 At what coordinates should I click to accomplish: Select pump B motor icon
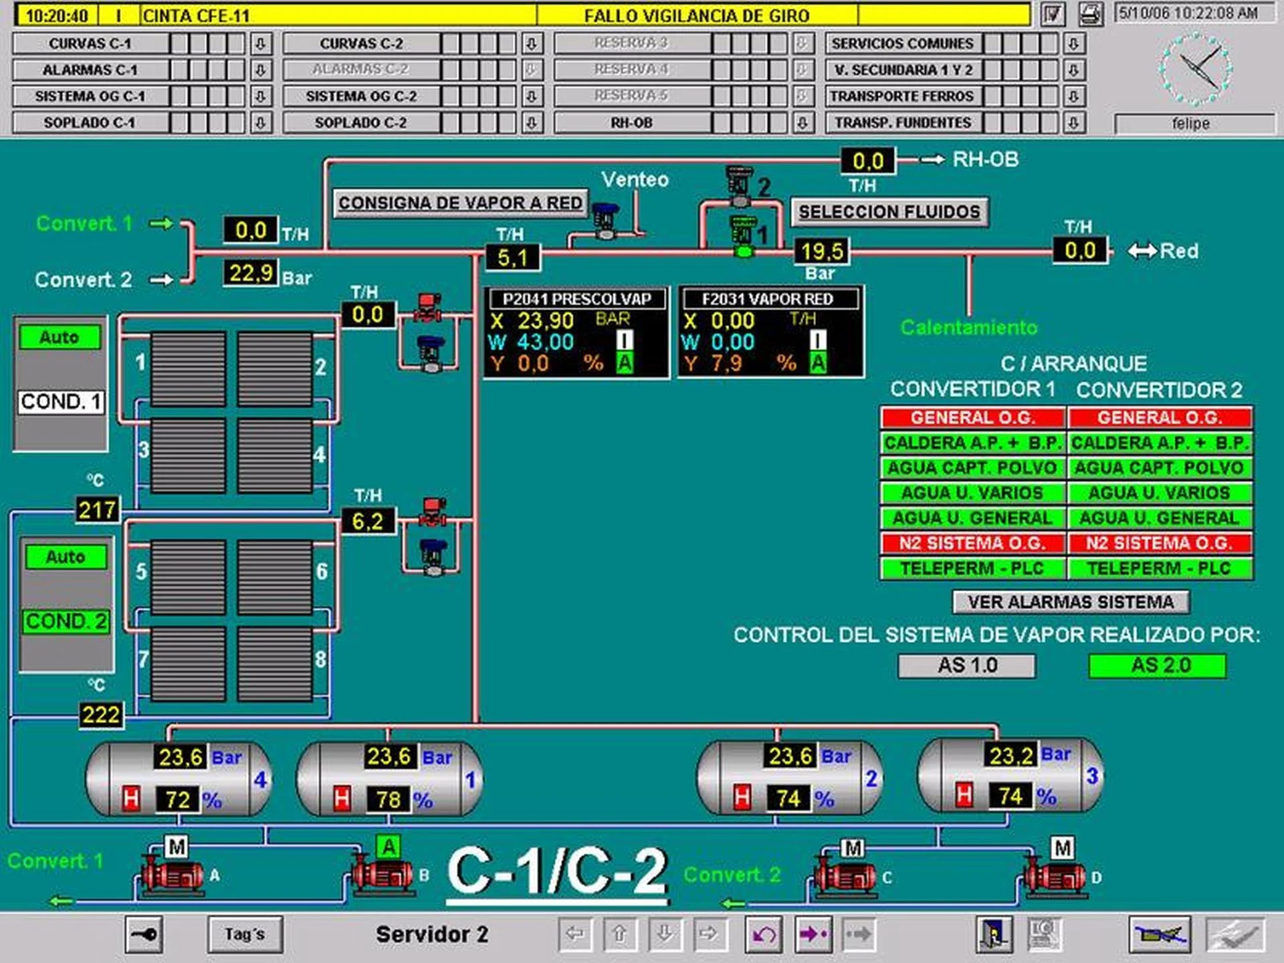pos(383,875)
